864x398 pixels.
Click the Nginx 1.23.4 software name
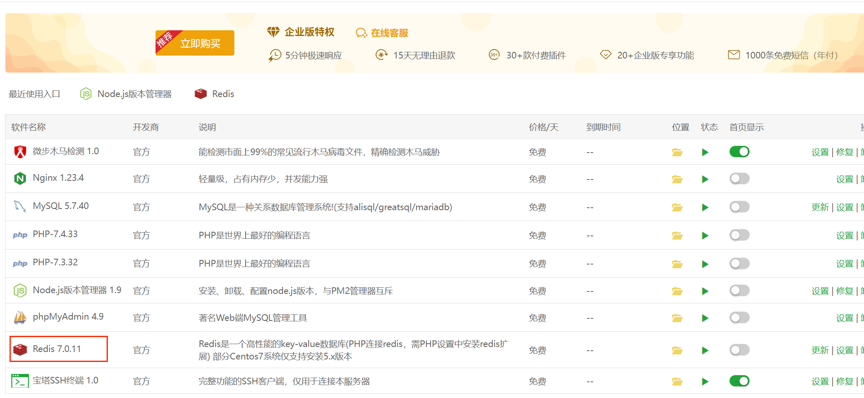tap(58, 178)
